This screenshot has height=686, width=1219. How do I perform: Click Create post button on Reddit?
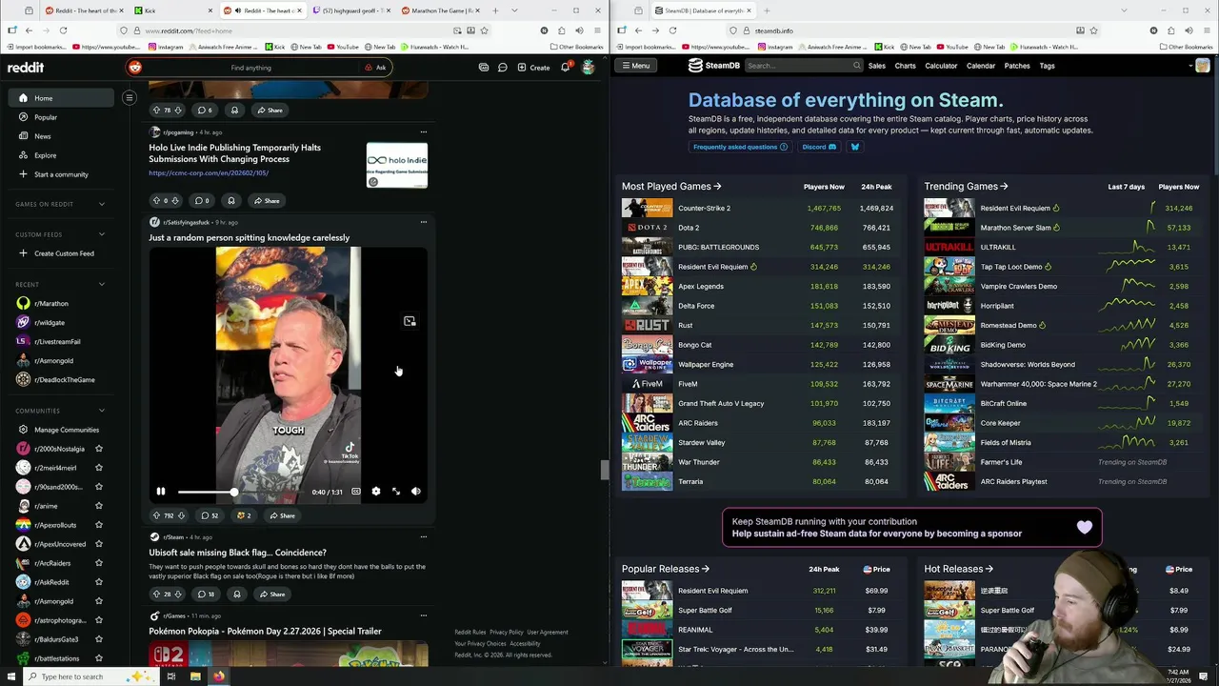[x=533, y=68]
